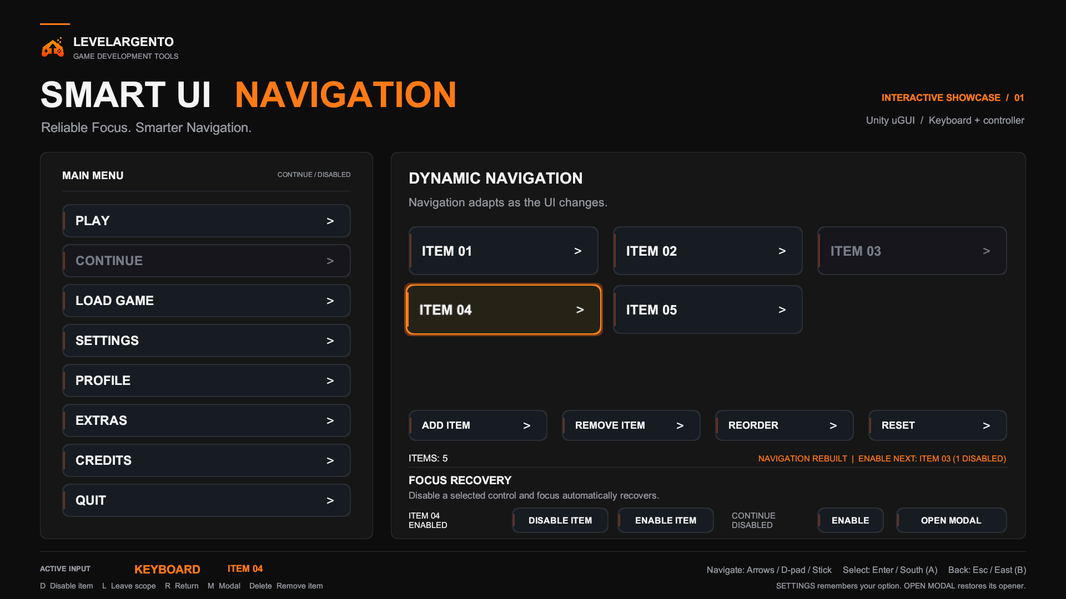The height and width of the screenshot is (599, 1066).
Task: Click 'ENABLE NEXT: ITEM 03 (1 DISABLED)' status
Action: tap(932, 459)
